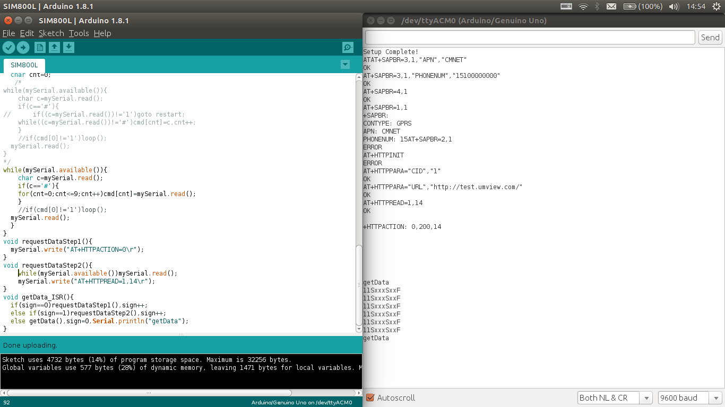Click Send button in serial monitor
725x407 pixels.
click(x=710, y=37)
